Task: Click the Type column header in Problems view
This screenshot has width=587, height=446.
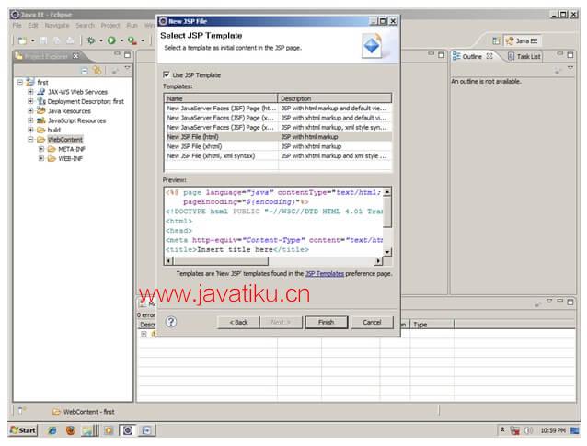Action: coord(432,325)
